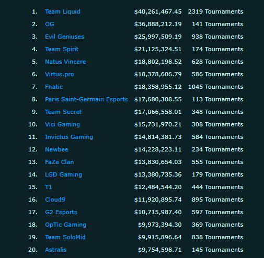Open the Vici Gaming team page
Image resolution: width=264 pixels, height=258 pixels.
62,124
